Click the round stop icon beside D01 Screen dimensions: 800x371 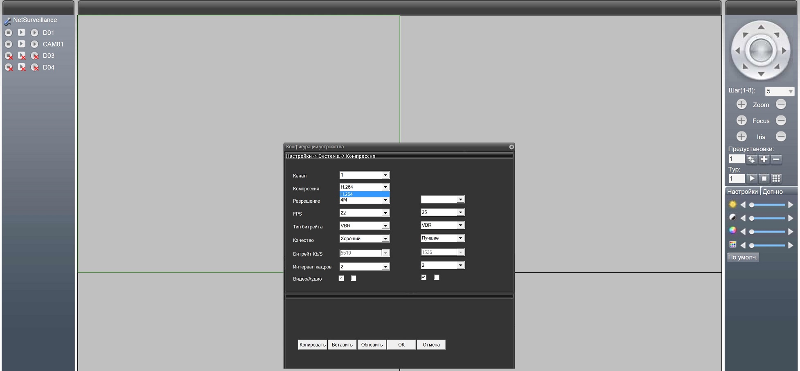[x=8, y=33]
